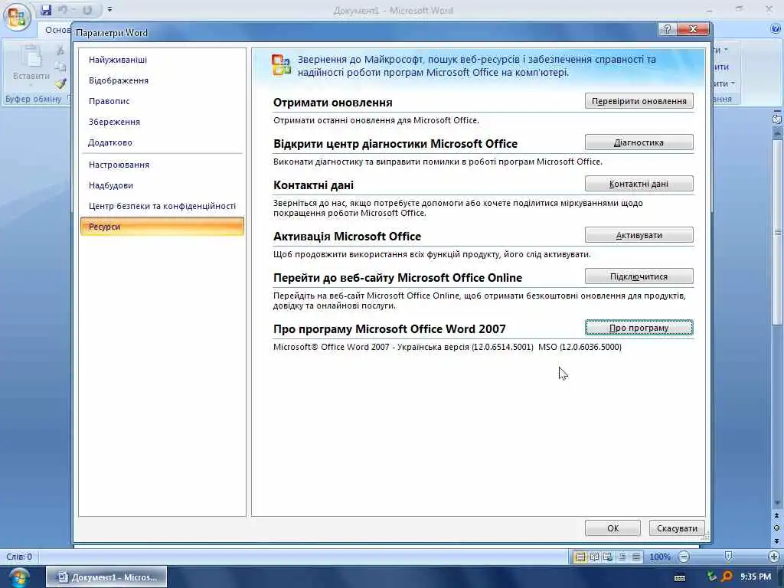Click the Redo icon in Quick Access Toolbar
The width and height of the screenshot is (784, 588).
pos(87,9)
